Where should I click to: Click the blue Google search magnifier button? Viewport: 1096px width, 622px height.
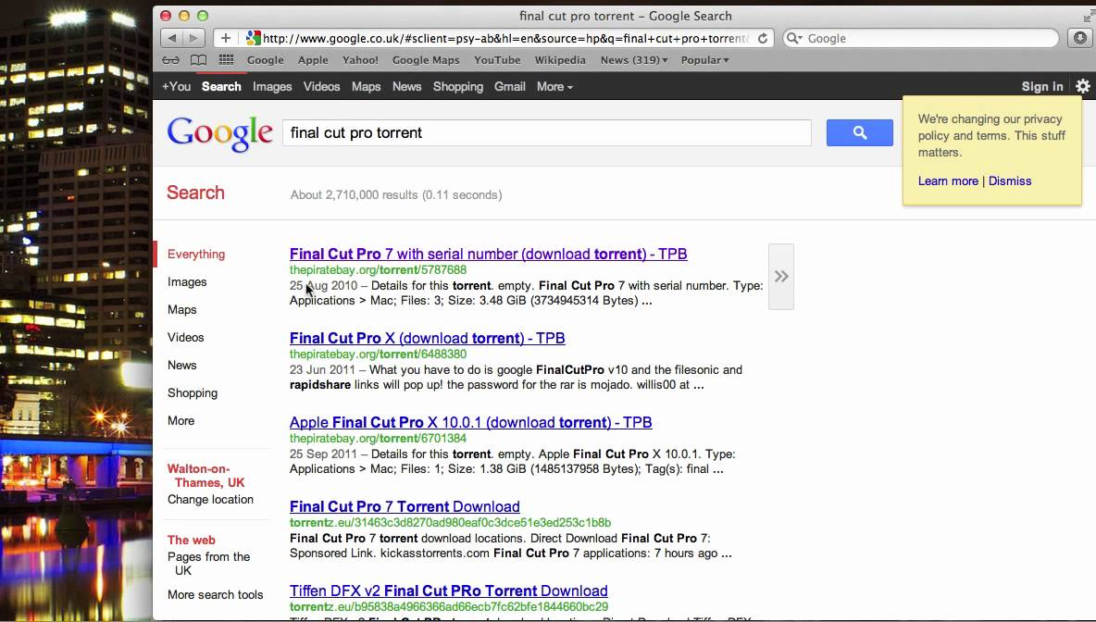tap(860, 132)
